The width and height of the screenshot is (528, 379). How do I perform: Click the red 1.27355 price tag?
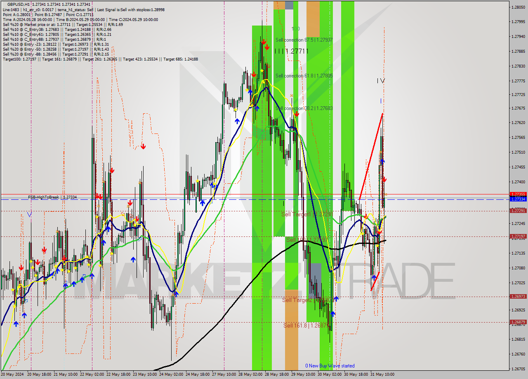click(x=518, y=194)
